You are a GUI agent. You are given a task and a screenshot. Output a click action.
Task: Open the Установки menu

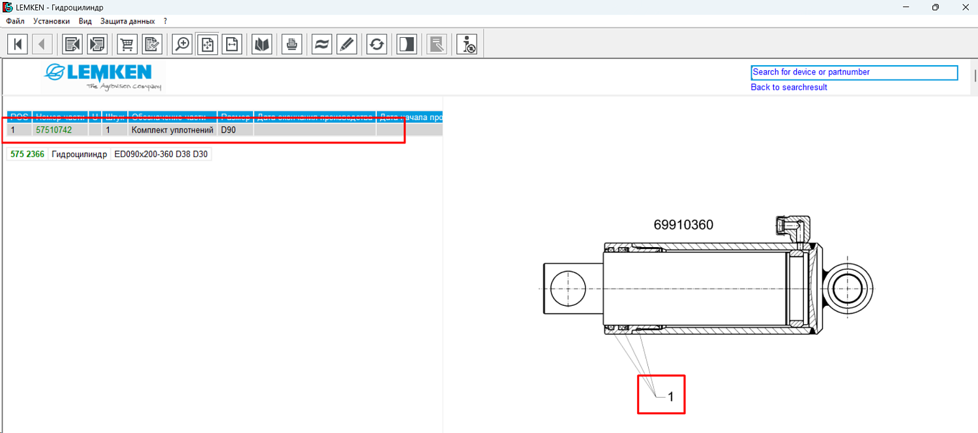click(52, 21)
